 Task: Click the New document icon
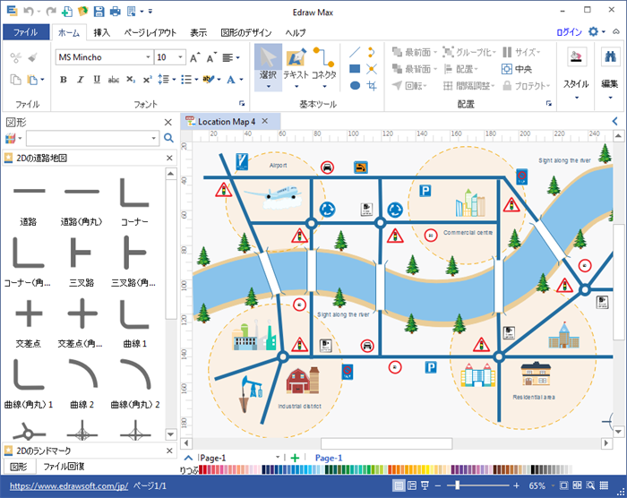pyautogui.click(x=67, y=12)
